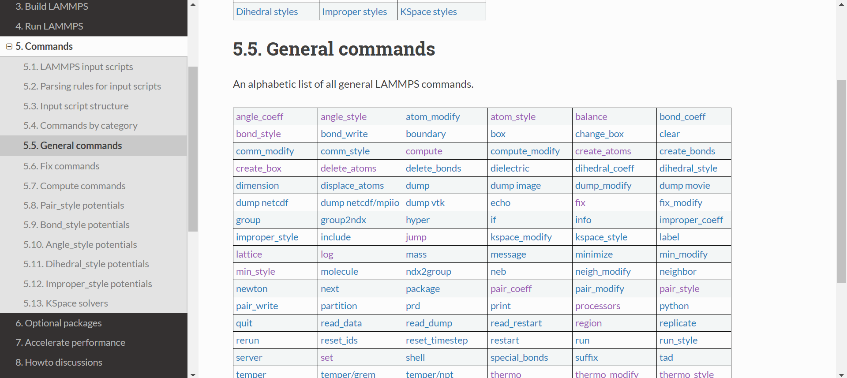This screenshot has height=378, width=847.
Task: Open the create_atoms command link
Action: point(603,151)
